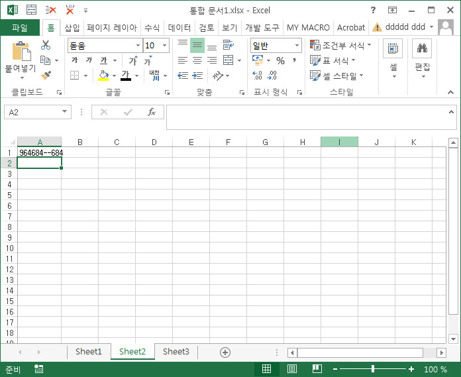Viewport: 461px width, 377px height.
Task: Align text right
Action: 212,60
